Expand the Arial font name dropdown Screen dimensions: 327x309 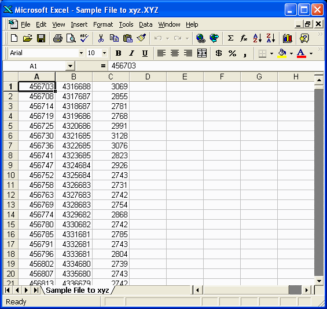[82, 53]
